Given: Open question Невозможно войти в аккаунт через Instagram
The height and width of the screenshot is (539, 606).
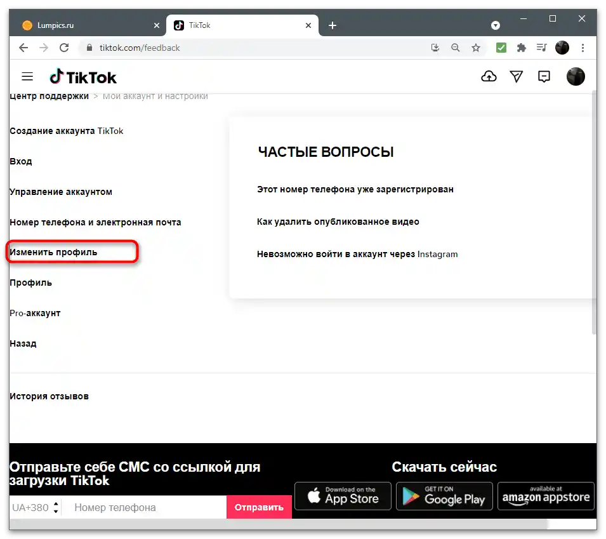Looking at the screenshot, I should click(x=357, y=254).
